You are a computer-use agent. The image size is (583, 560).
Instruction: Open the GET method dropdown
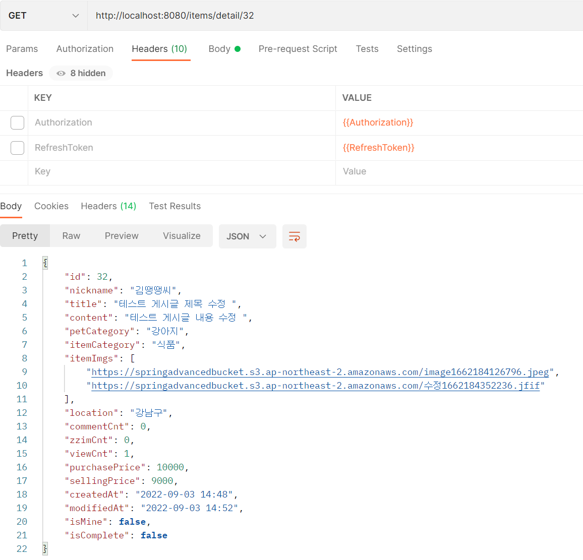tap(44, 16)
